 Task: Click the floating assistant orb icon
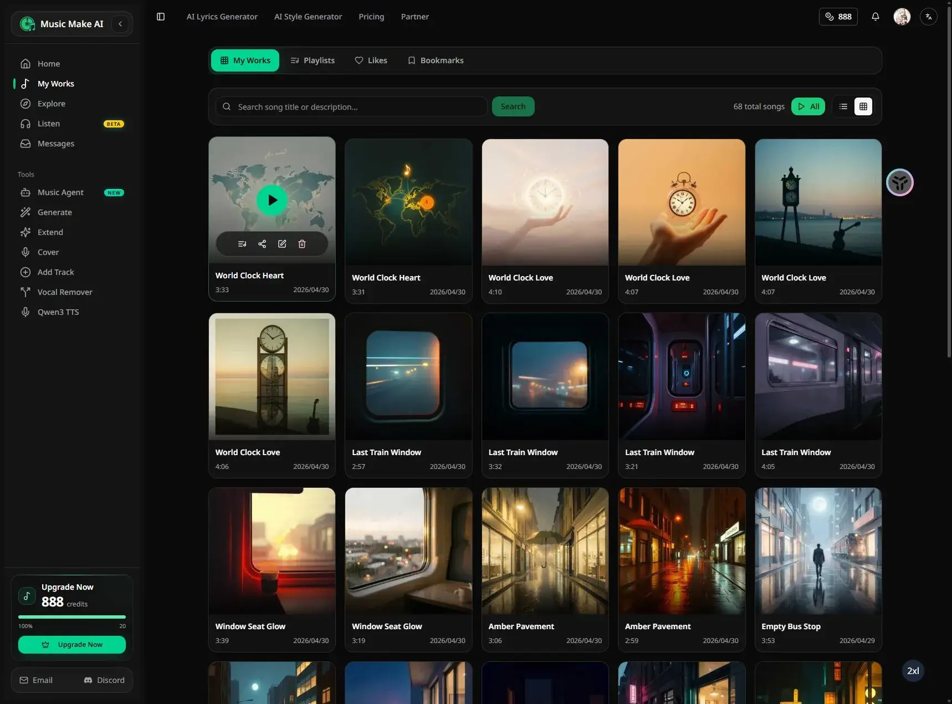899,182
